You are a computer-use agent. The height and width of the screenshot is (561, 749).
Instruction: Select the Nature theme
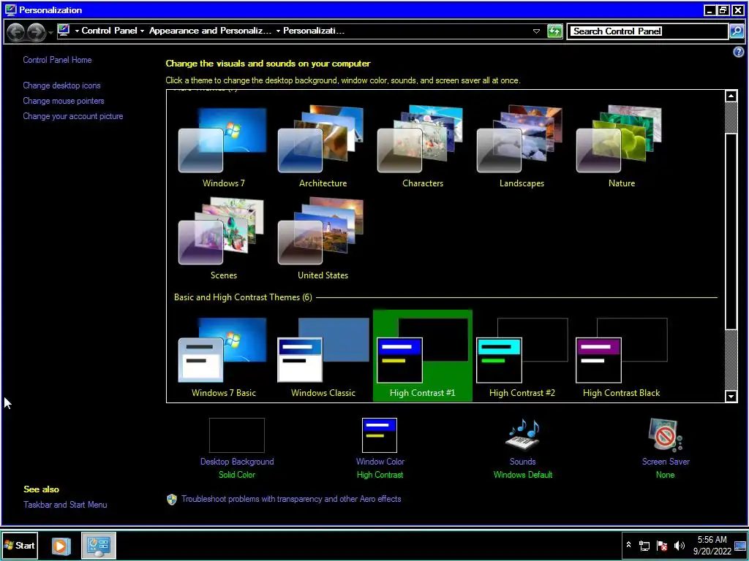621,146
